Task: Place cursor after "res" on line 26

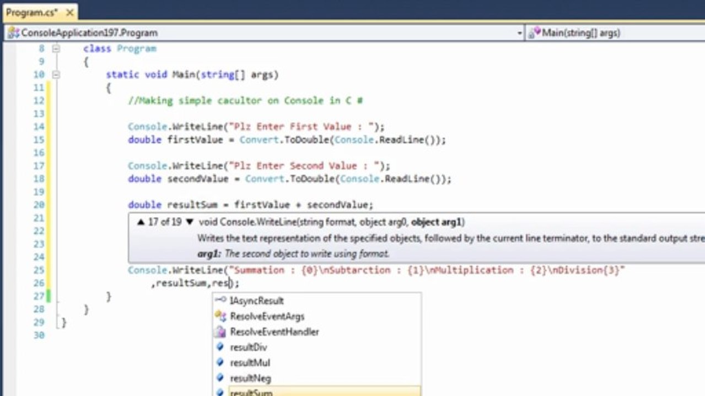Action: coord(229,283)
